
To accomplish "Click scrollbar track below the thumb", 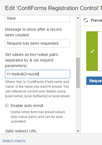I will (x=78, y=108).
